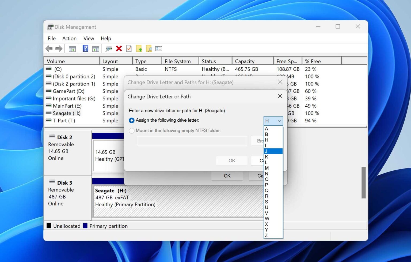Open Help using the blue question mark icon
This screenshot has width=411, height=262.
click(85, 48)
